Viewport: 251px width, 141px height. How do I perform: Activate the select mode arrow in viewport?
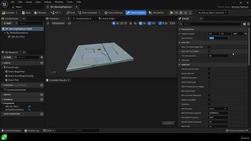pos(113,23)
